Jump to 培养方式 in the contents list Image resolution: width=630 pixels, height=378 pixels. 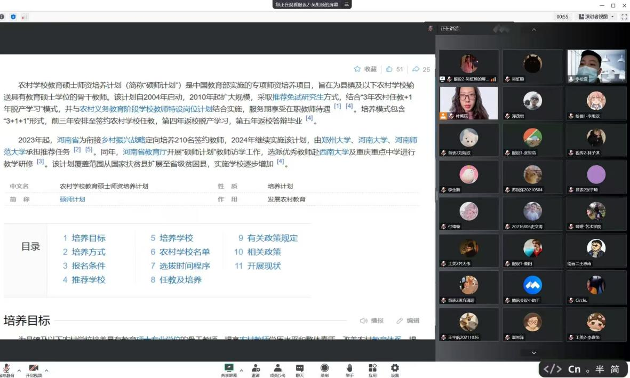[88, 252]
